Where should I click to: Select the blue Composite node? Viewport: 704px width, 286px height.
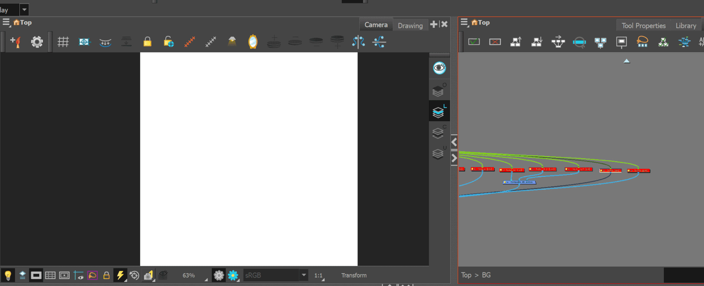pyautogui.click(x=519, y=182)
